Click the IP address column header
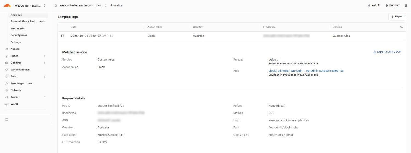The height and width of the screenshot is (153, 411). (269, 27)
